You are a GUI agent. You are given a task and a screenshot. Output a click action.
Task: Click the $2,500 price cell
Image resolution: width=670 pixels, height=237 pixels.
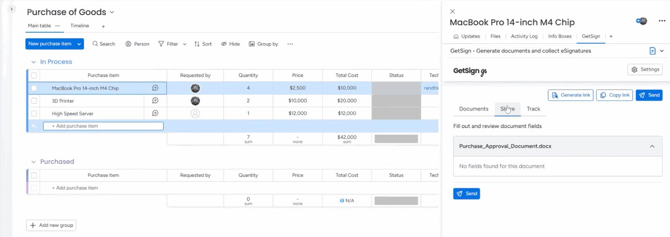point(298,88)
